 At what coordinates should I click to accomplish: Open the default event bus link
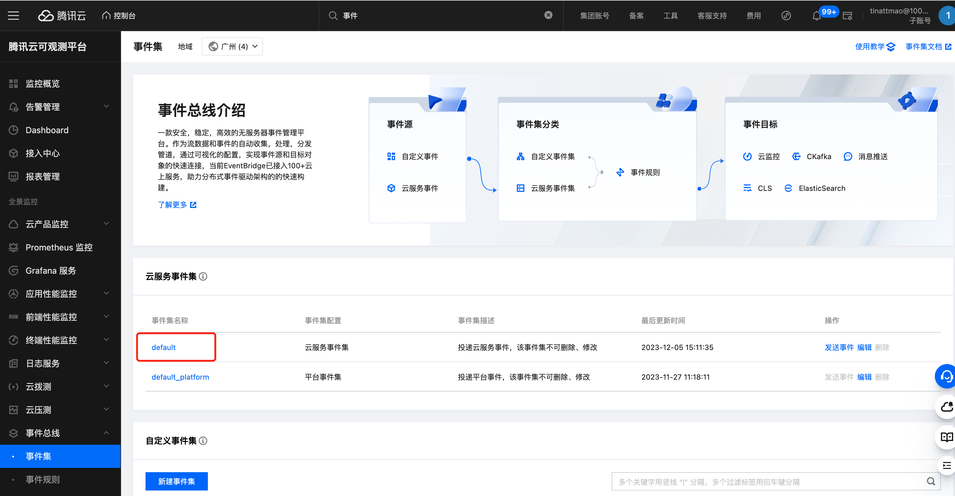164,348
